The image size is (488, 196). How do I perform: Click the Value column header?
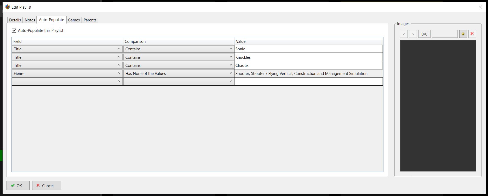(x=309, y=41)
